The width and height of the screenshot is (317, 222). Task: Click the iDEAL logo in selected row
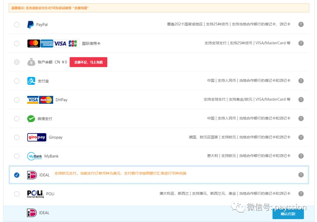click(32, 175)
